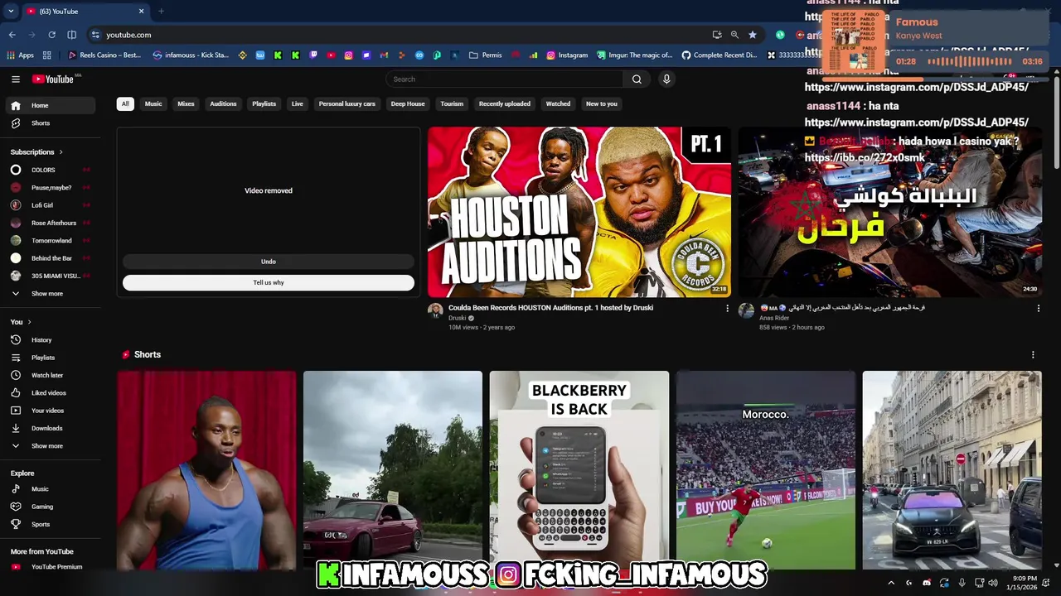Image resolution: width=1061 pixels, height=596 pixels.
Task: Open Apps bookmarks shortcut
Action: click(20, 55)
